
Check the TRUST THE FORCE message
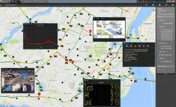pyautogui.click(x=160, y=40)
